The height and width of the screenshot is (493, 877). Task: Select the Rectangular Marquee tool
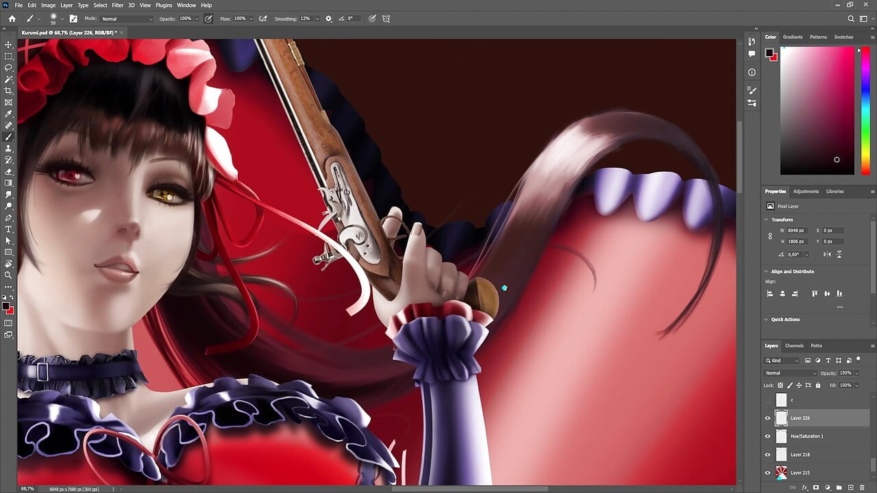[x=9, y=56]
